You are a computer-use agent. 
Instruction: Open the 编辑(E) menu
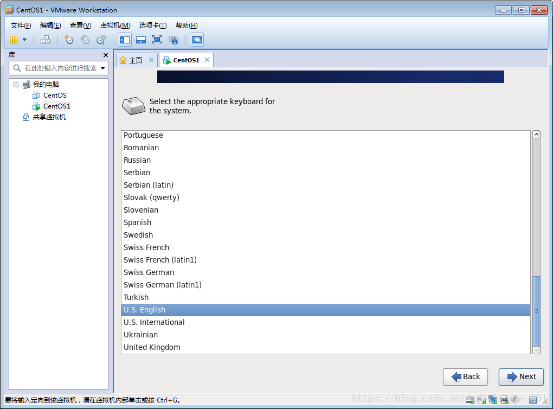[50, 25]
